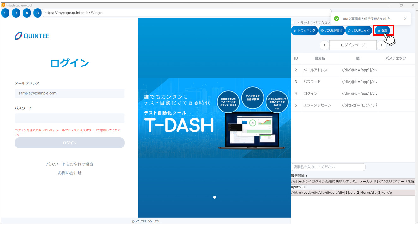420x225 pixels.
Task: Go to next page with right arrow
Action: (x=382, y=45)
